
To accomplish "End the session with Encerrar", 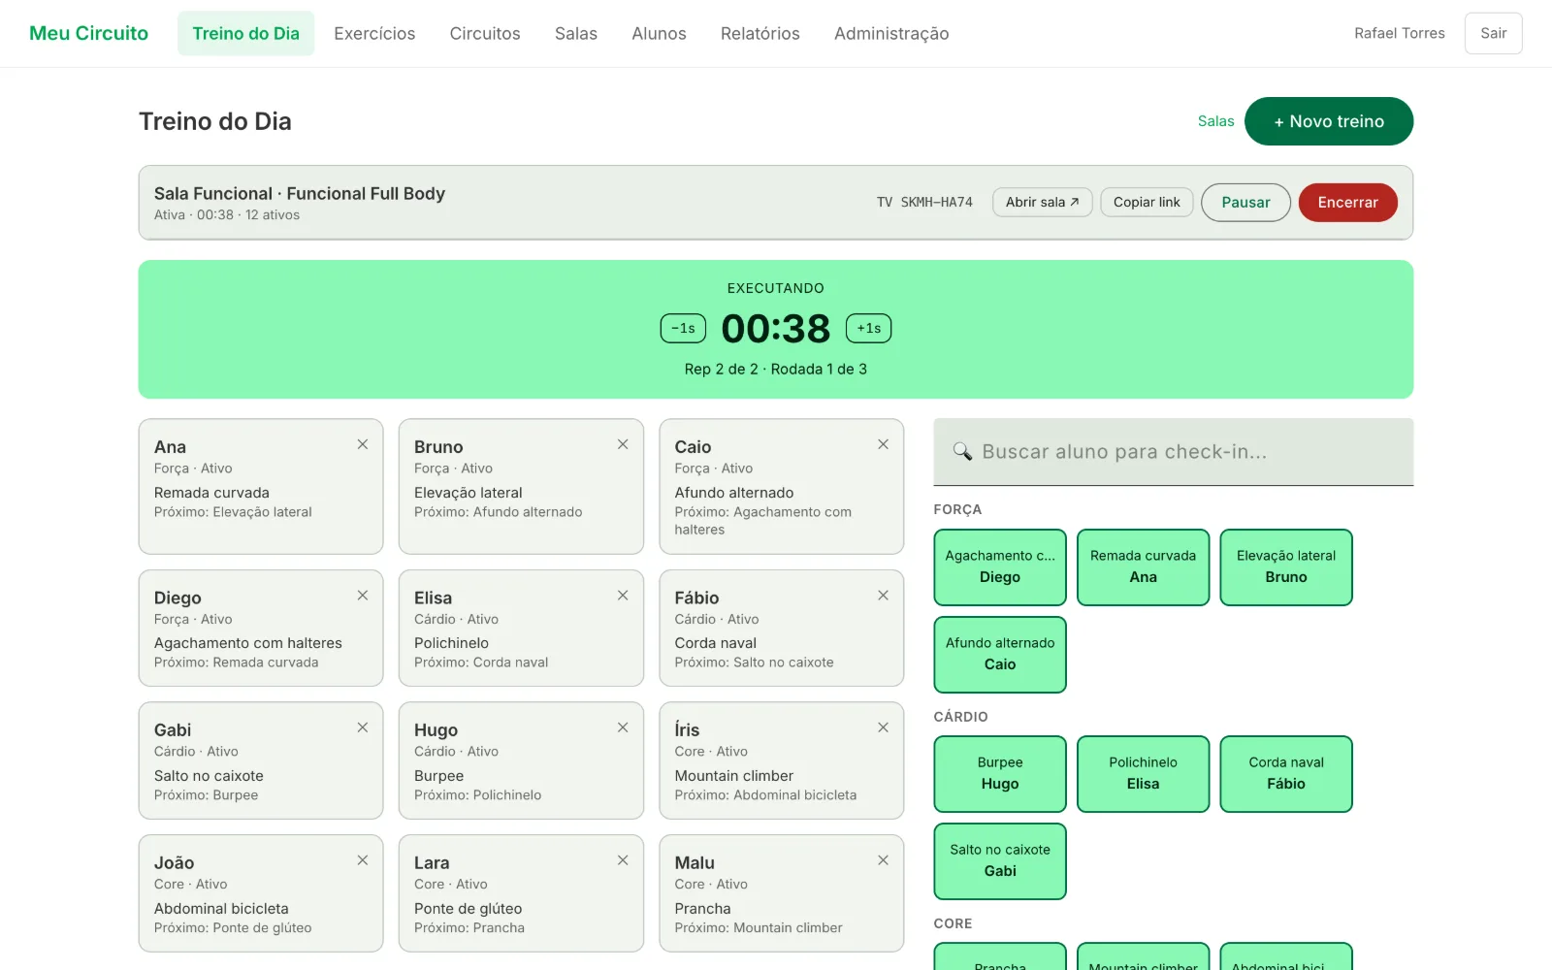I will pos(1348,203).
